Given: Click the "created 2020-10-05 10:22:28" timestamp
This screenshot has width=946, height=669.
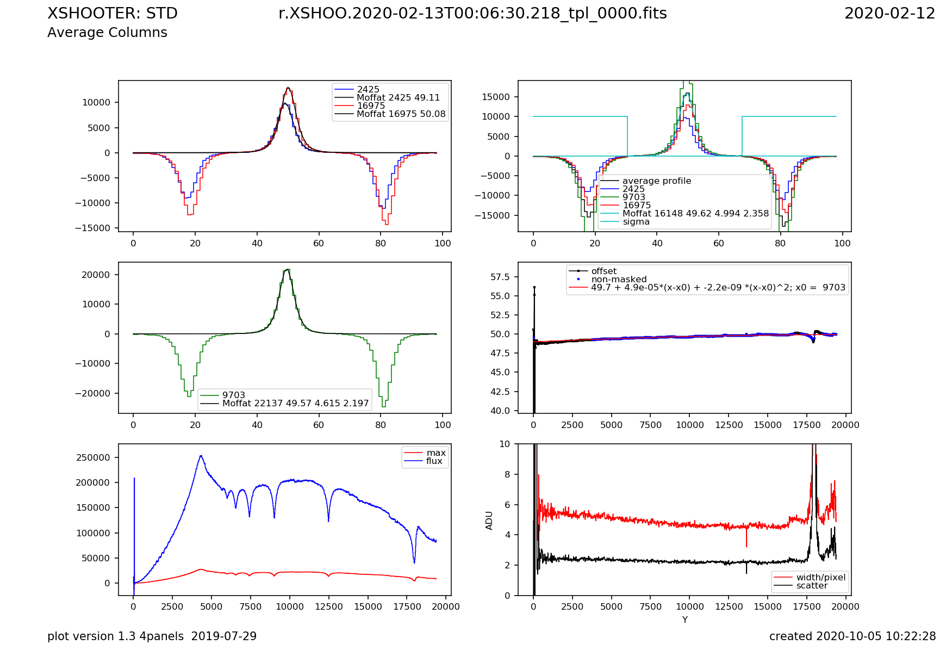Looking at the screenshot, I should click(852, 636).
